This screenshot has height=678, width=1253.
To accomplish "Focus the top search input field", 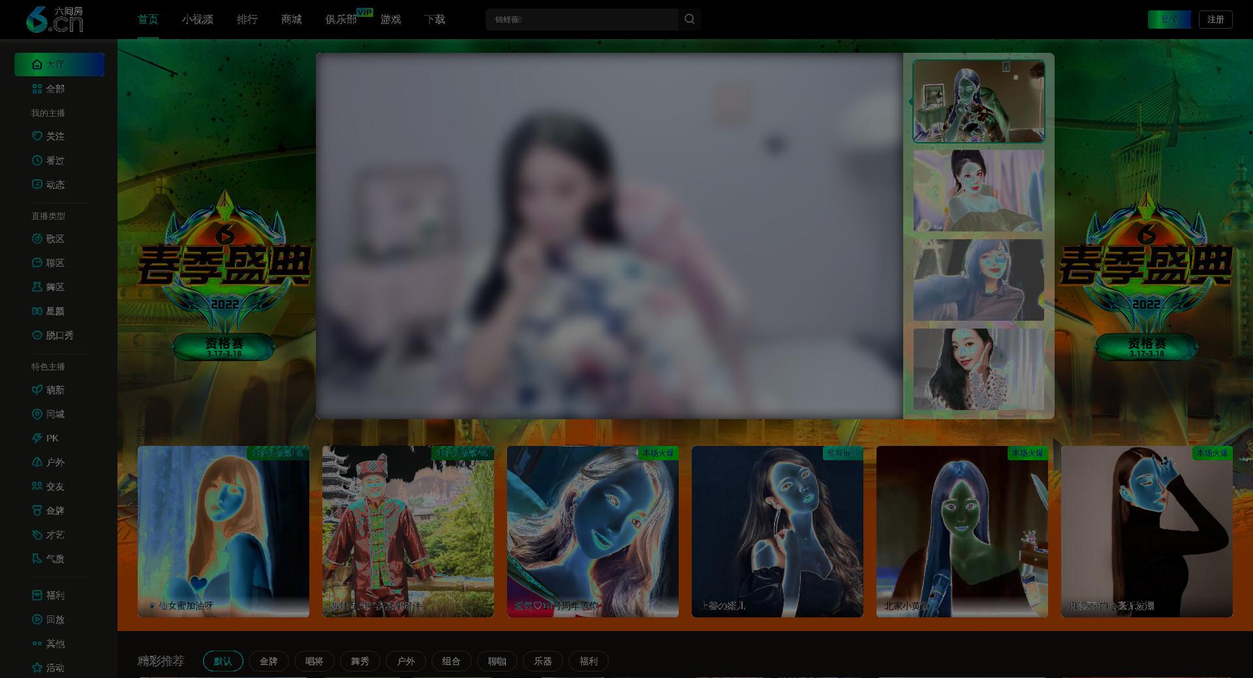I will 581,20.
